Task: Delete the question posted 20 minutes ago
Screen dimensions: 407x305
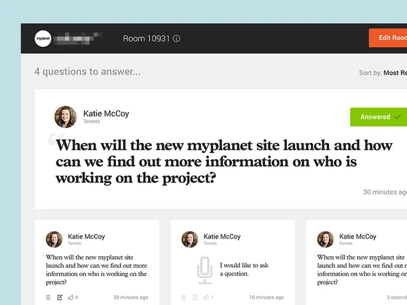Action: 48,298
